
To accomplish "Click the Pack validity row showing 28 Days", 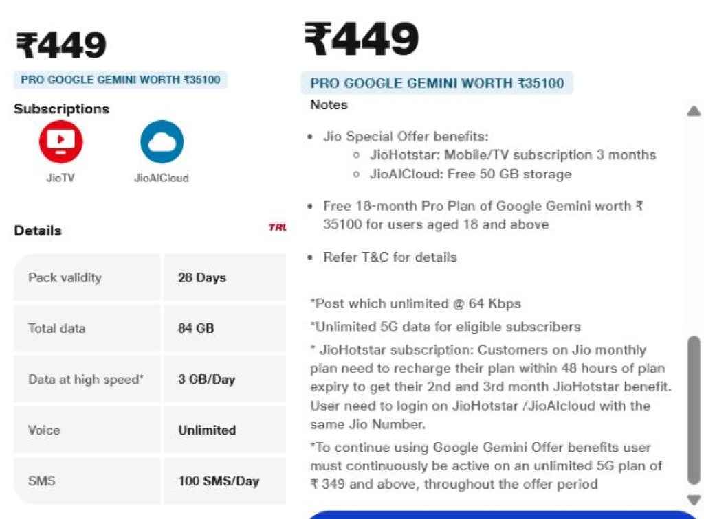I will 148,277.
